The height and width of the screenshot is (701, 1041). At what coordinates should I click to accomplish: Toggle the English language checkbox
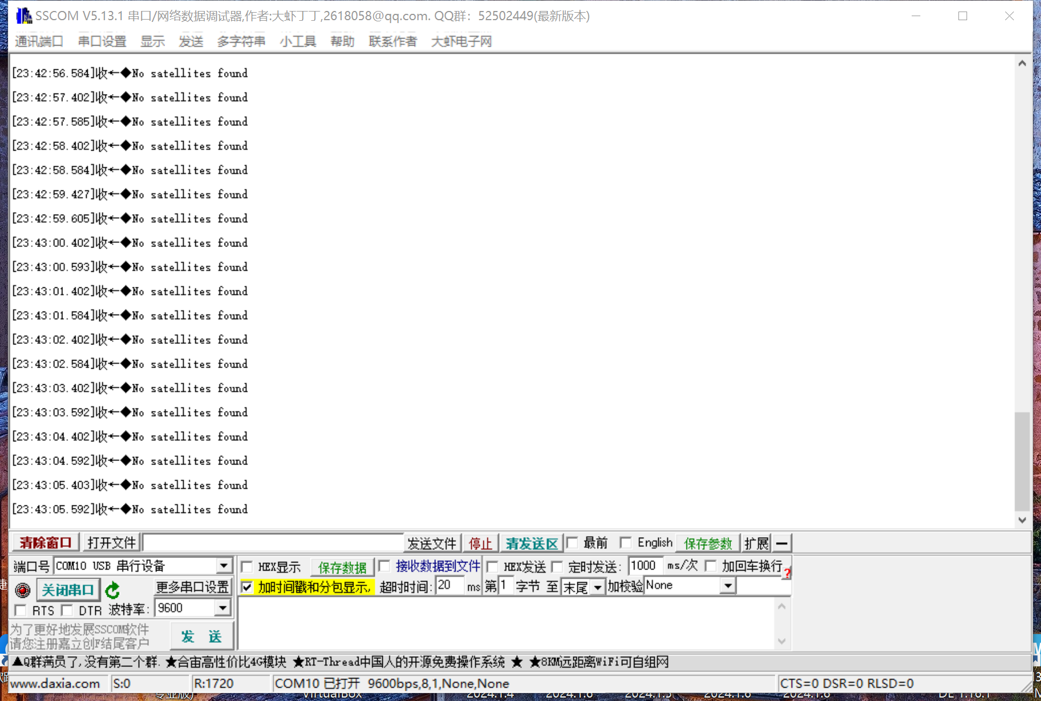(x=626, y=543)
